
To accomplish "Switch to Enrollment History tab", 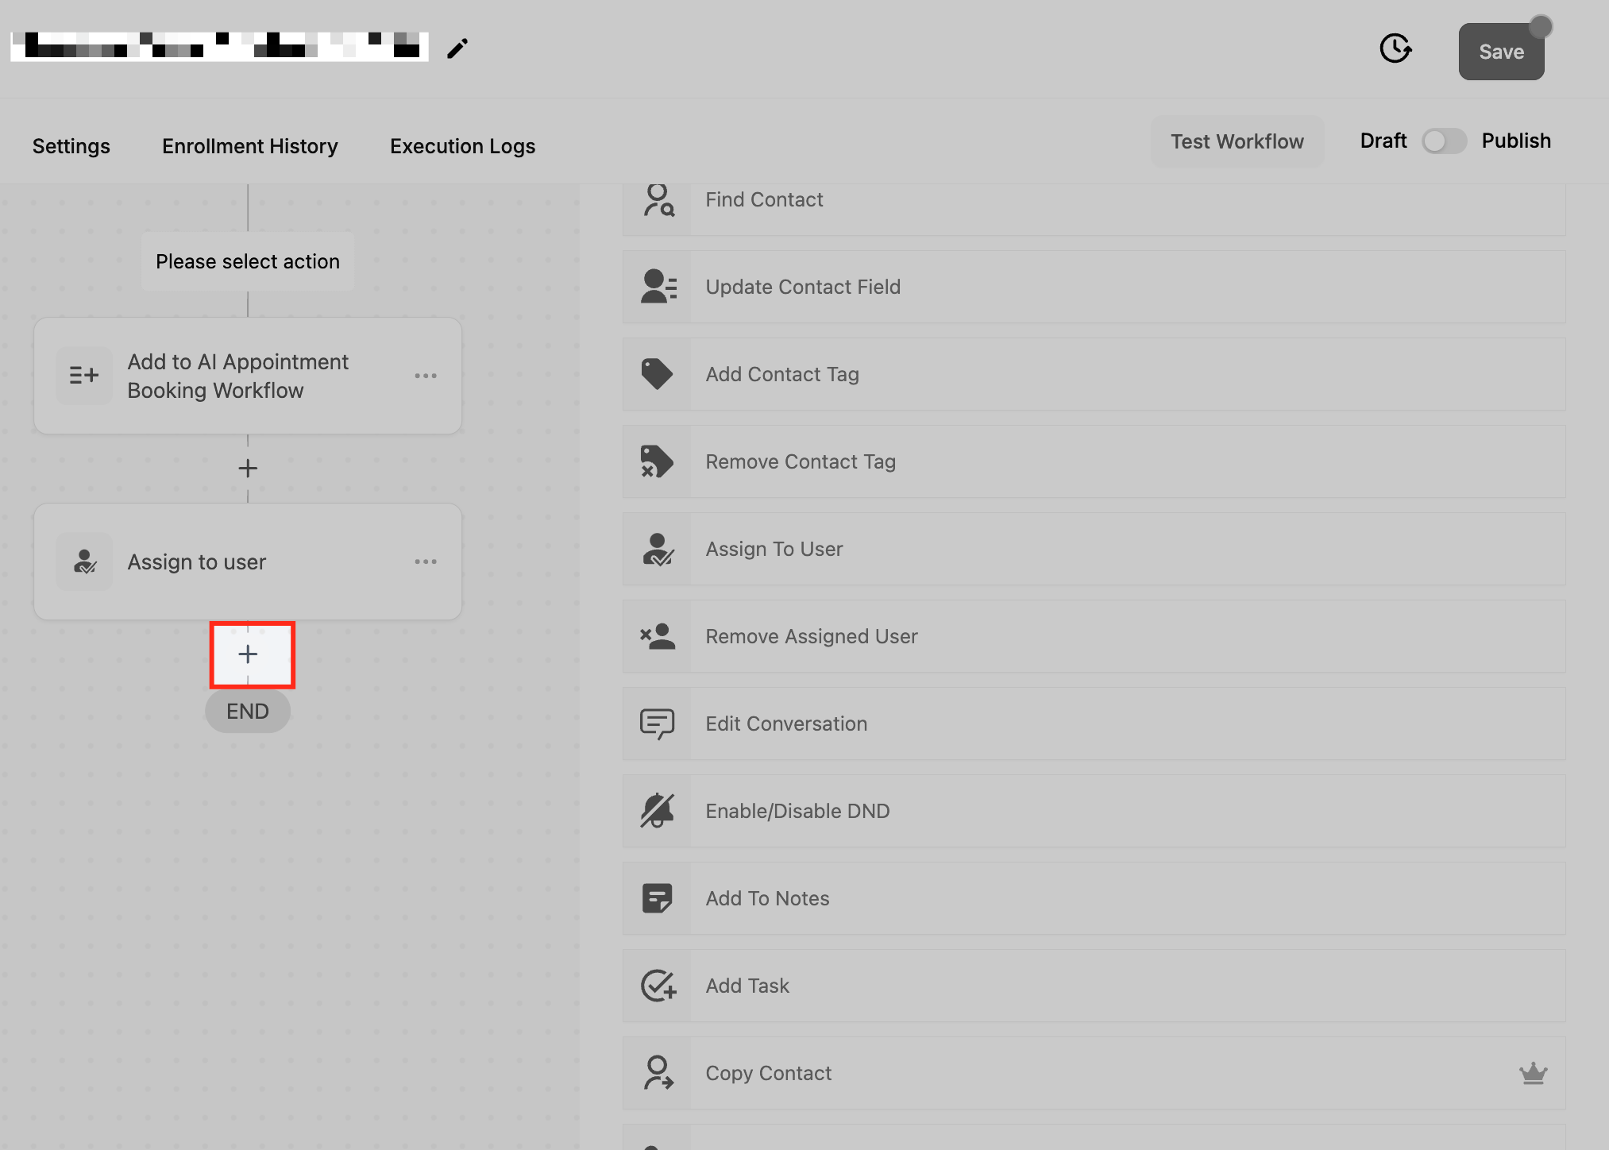I will point(250,146).
